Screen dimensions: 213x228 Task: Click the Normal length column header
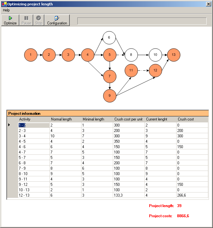[x=65, y=119]
